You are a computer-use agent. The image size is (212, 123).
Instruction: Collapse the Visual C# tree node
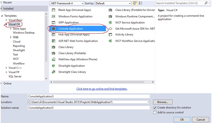(6, 25)
